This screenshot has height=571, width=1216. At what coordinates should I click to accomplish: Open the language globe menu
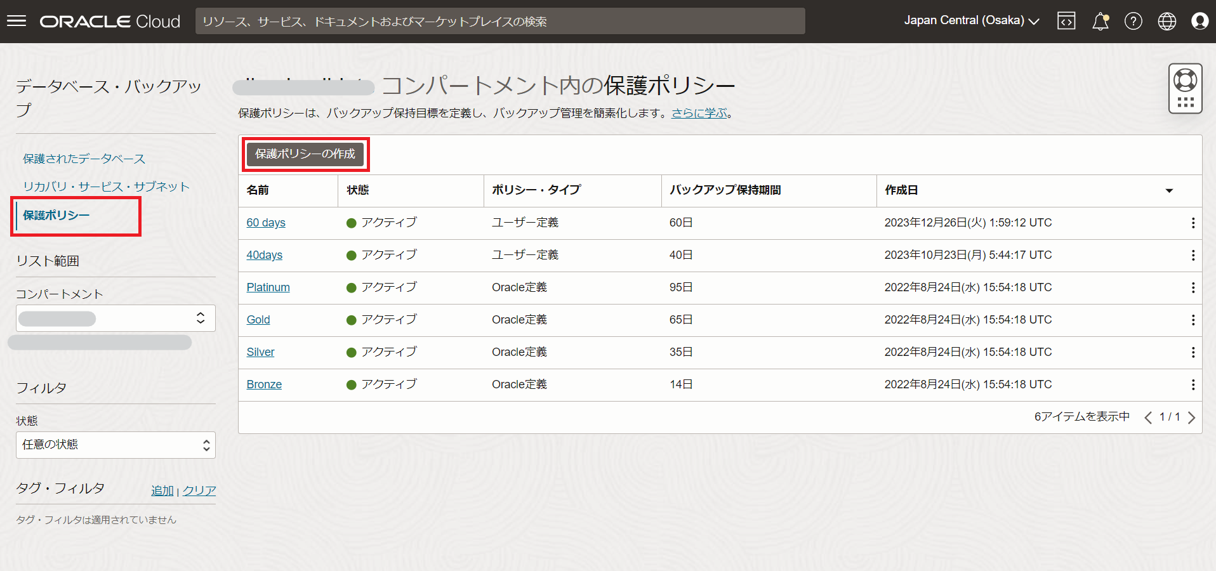click(x=1166, y=21)
